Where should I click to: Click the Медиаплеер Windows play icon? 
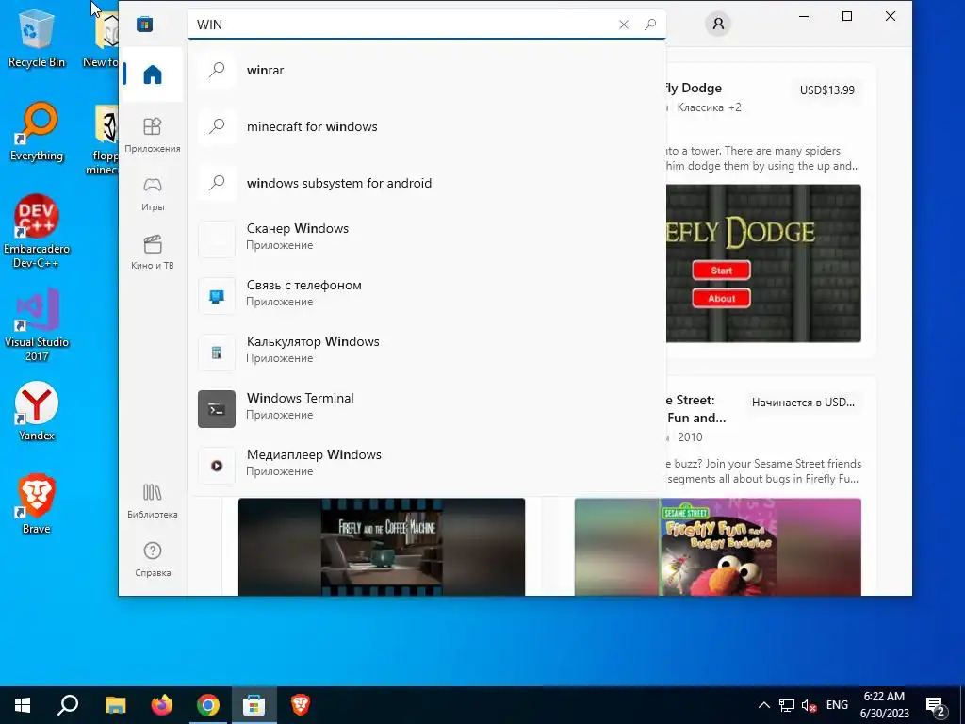[217, 466]
